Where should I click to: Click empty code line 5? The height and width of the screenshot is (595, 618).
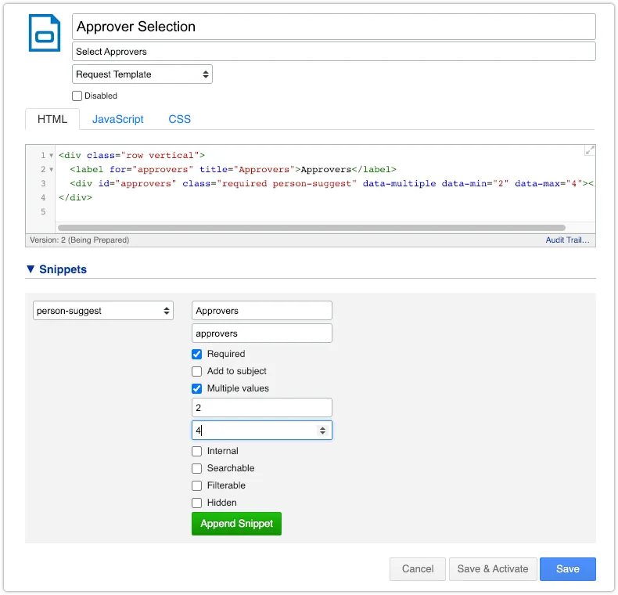coord(325,212)
